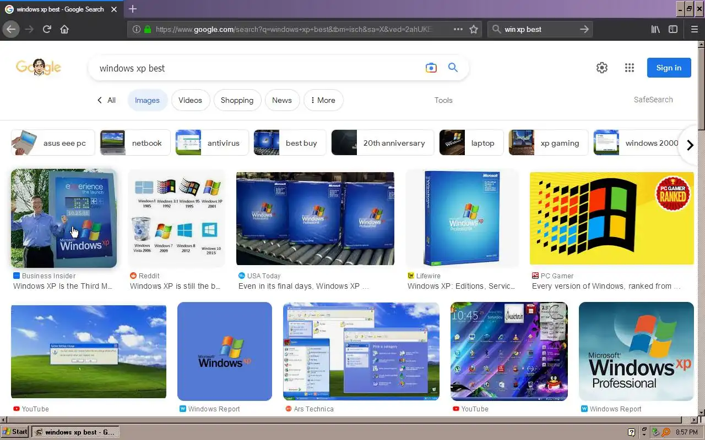Image resolution: width=705 pixels, height=440 pixels.
Task: Select the 'windows xp best - G...' taskbar button
Action: click(x=75, y=432)
